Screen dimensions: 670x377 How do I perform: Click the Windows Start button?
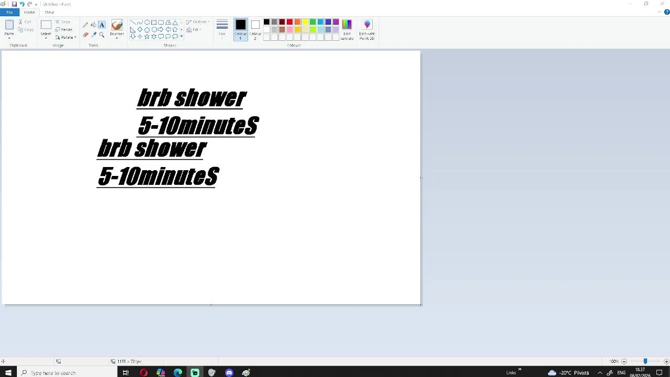coord(8,373)
